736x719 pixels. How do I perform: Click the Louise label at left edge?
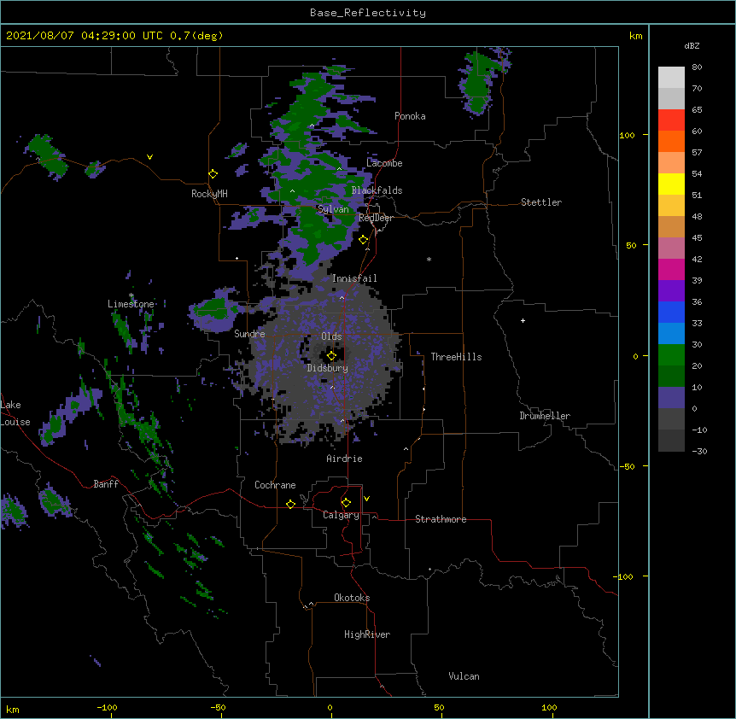[x=15, y=422]
